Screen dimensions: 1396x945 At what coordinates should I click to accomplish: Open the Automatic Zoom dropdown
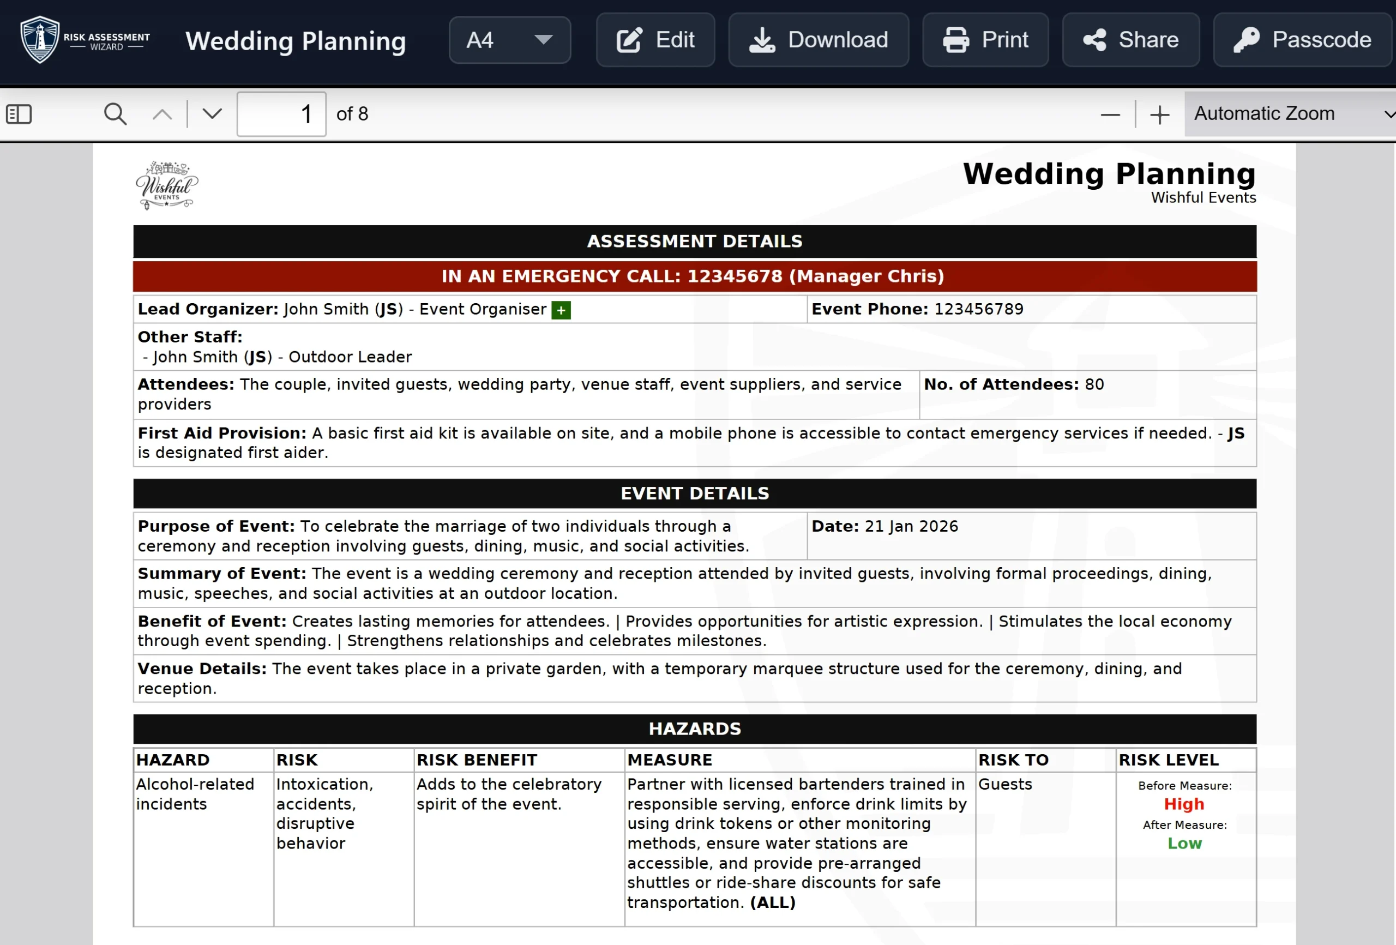(1290, 114)
